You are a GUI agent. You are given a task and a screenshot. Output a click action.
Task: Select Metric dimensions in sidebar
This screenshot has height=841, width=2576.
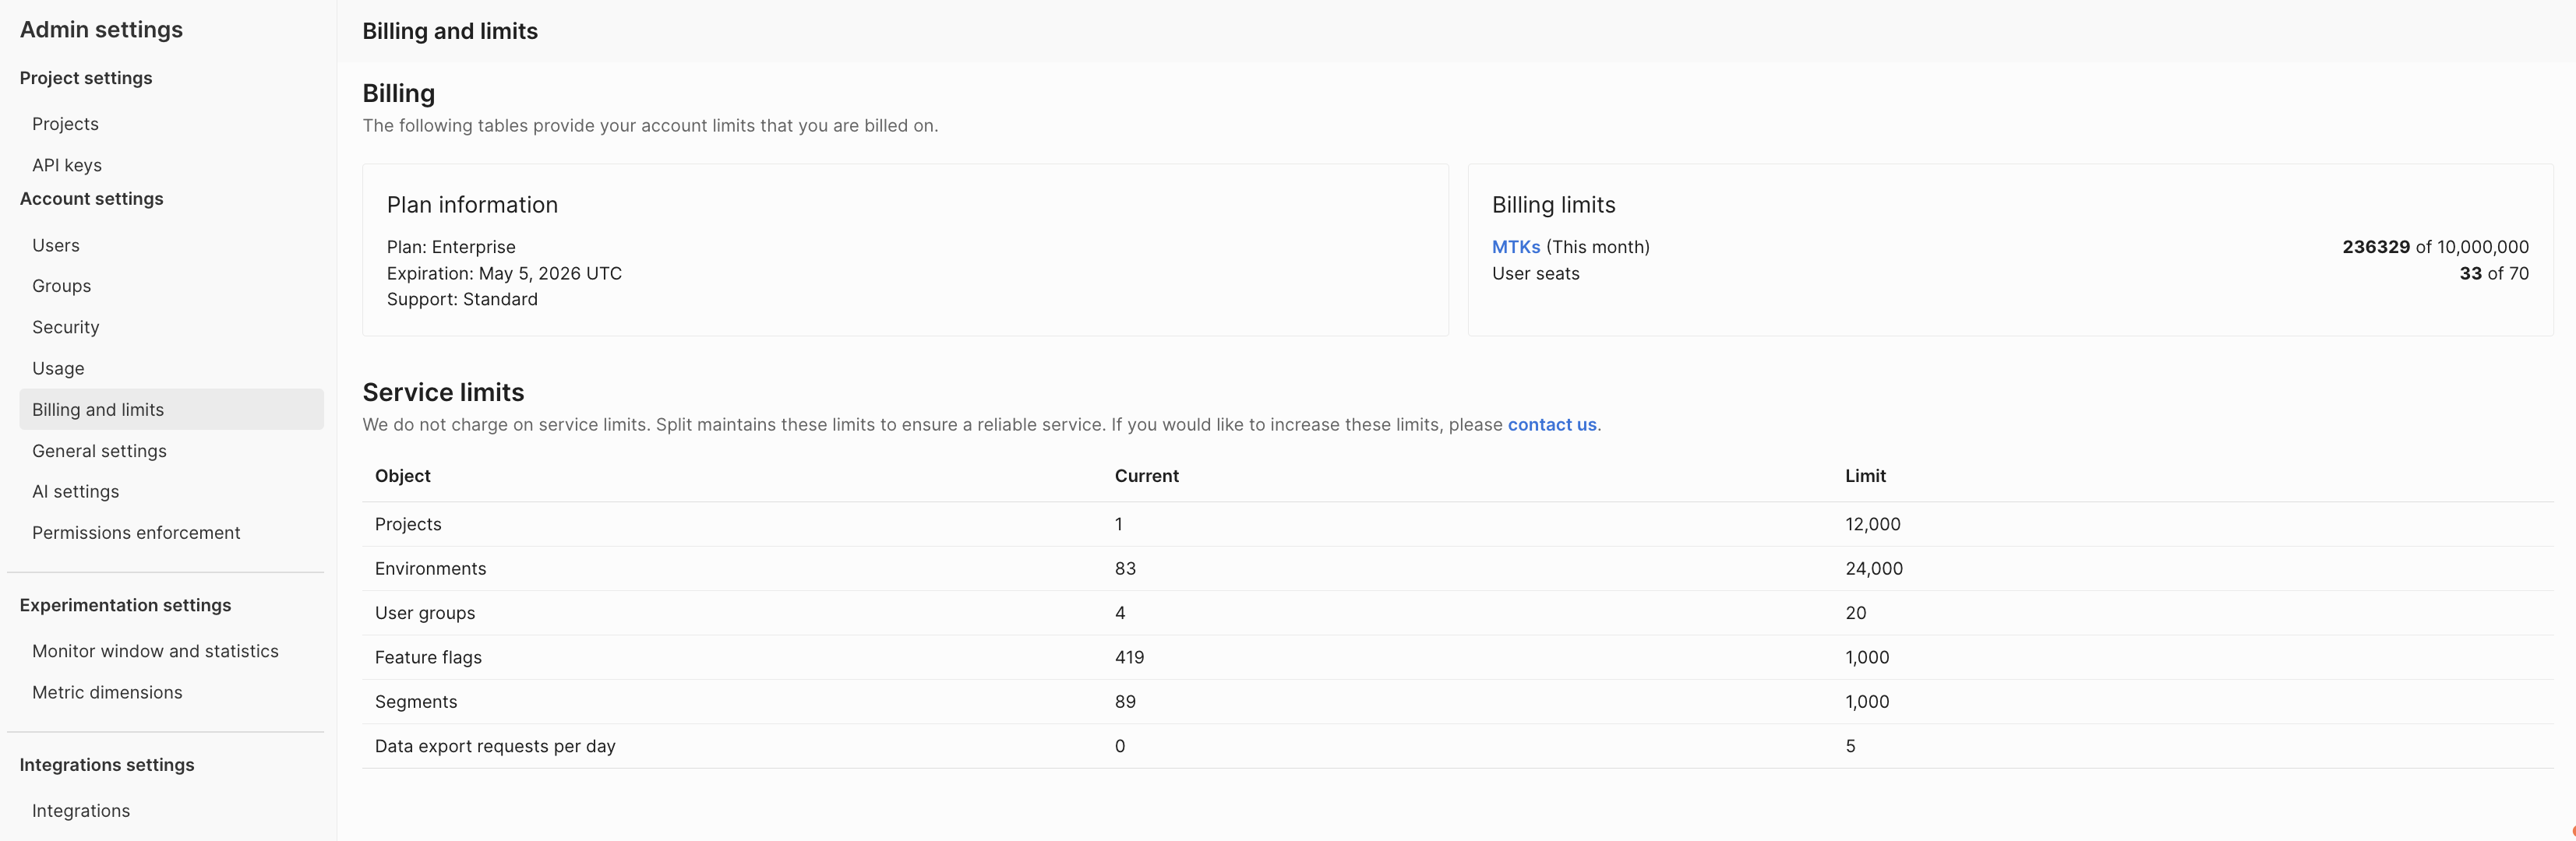(107, 693)
